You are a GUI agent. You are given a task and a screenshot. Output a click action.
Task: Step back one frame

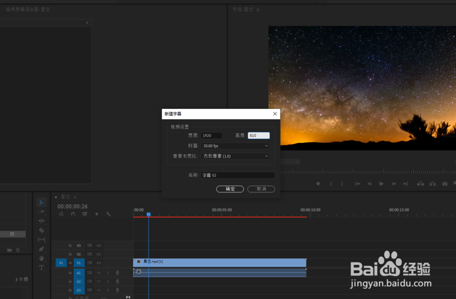369,184
